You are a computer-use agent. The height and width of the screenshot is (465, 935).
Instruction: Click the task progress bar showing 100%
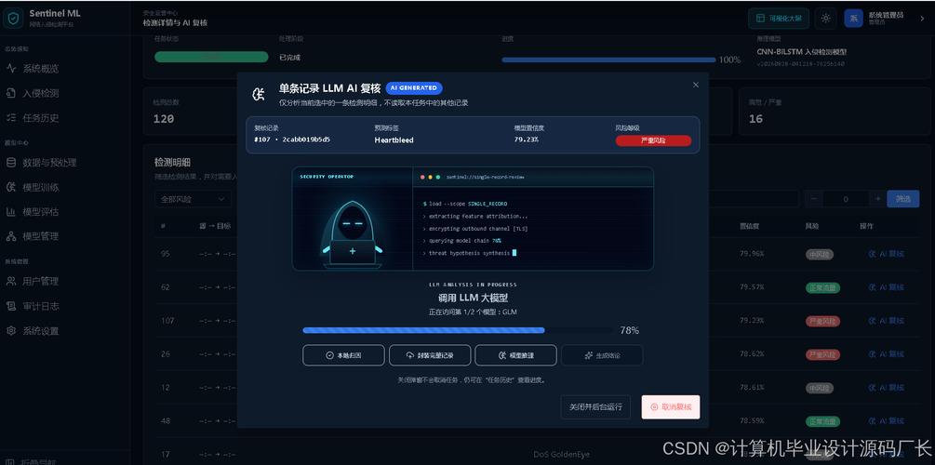tap(608, 60)
